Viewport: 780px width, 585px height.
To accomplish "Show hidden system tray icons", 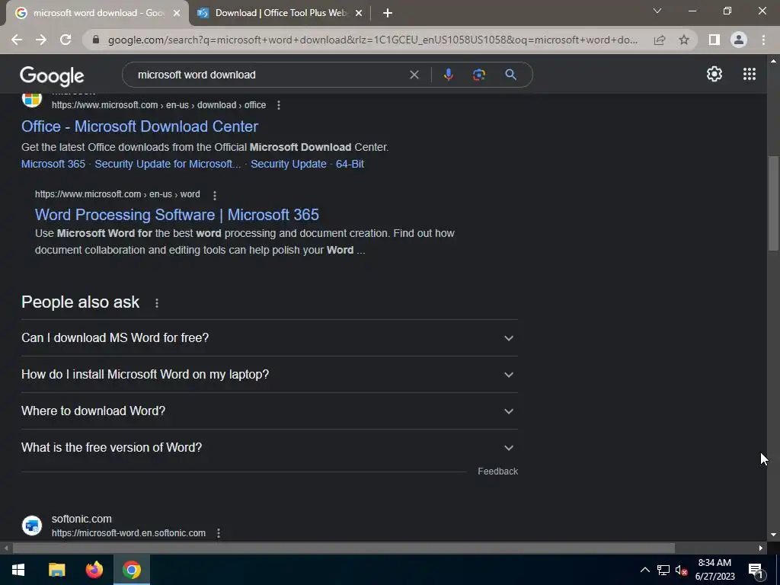I will [644, 570].
